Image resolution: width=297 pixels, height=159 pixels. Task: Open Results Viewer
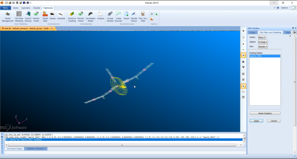point(134,17)
